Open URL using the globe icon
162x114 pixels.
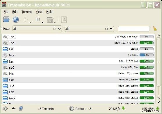click(x=16, y=20)
